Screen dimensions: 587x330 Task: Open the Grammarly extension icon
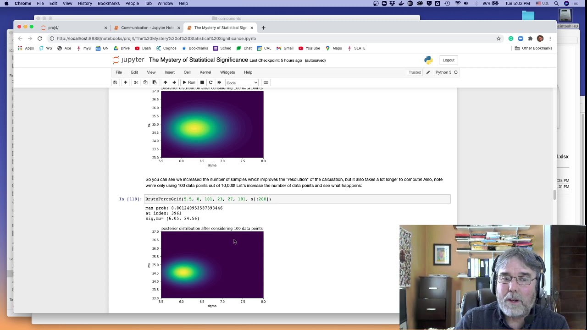511,38
